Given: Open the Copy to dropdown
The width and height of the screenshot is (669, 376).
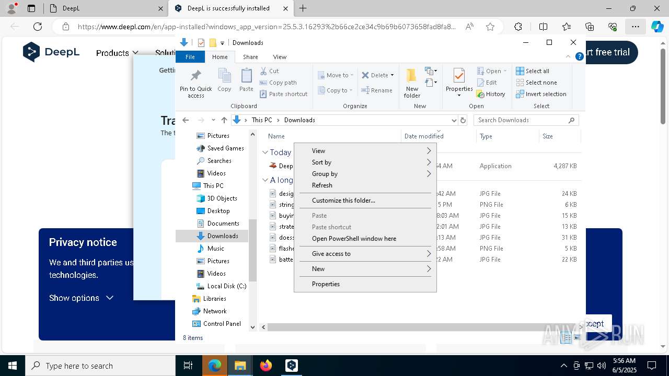Looking at the screenshot, I should click(x=335, y=90).
